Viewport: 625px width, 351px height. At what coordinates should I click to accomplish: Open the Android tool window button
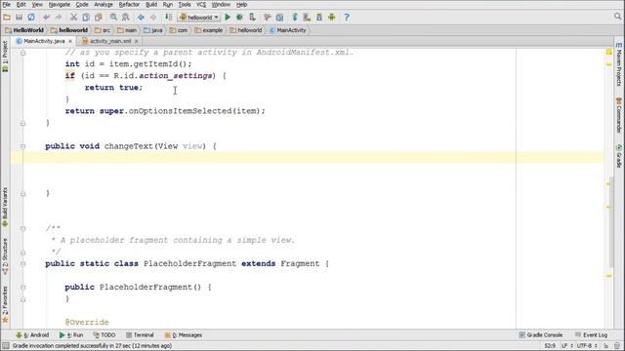[32, 335]
